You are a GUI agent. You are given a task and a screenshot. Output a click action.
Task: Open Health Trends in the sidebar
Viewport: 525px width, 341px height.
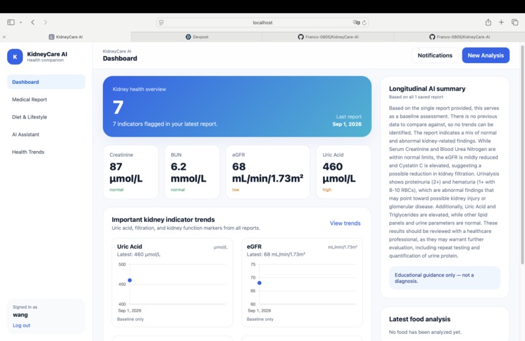point(46,152)
